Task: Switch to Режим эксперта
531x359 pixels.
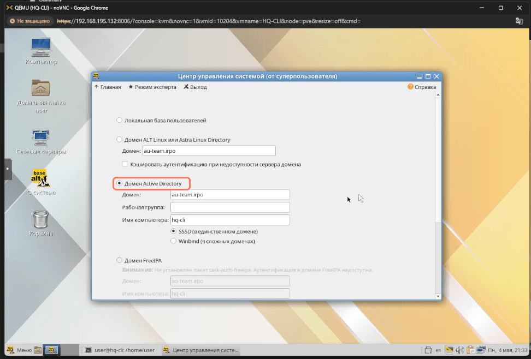Action: (x=152, y=87)
